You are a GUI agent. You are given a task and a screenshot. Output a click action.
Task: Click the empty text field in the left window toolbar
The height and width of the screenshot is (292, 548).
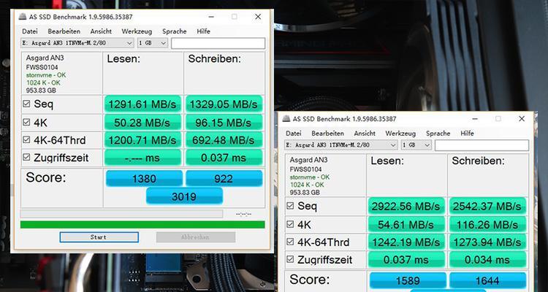pyautogui.click(x=218, y=43)
